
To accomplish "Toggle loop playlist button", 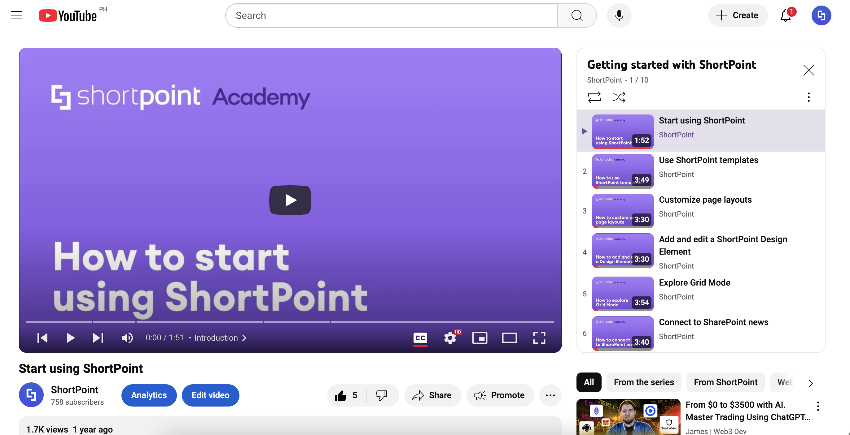I will [594, 97].
